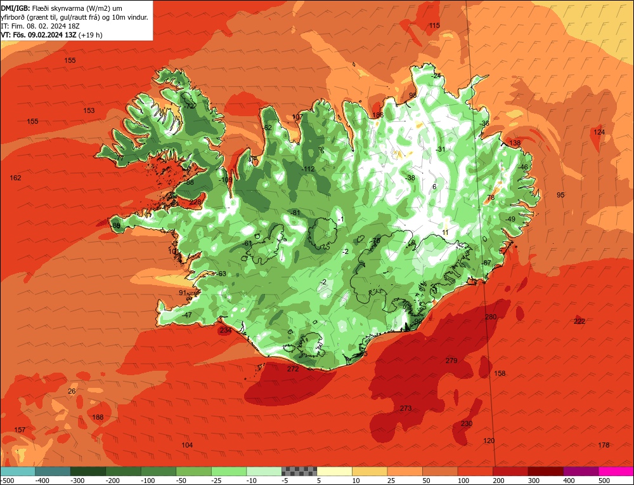Click the value 162 at the left edge
Viewport: 634px width, 485px height.
[15, 178]
